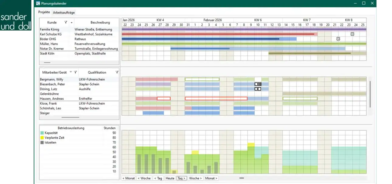The width and height of the screenshot is (392, 184).
Task: Select the X marker on Böder OHG row
Action: [x=338, y=39]
